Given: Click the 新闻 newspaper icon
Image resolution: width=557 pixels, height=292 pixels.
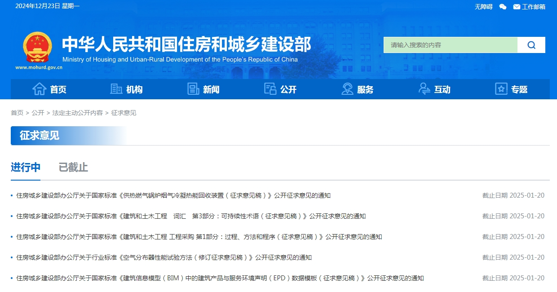Looking at the screenshot, I should (x=193, y=89).
